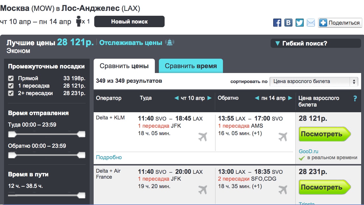Click the Новый поиск button
Viewport: 364px width, 205px height.
pos(129,21)
